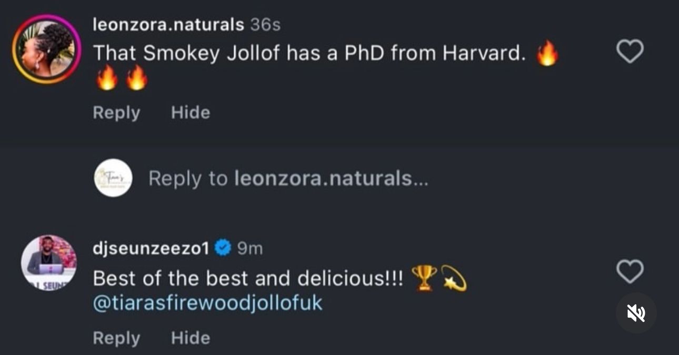Click the trophy emoji in djseunzeezo1's comment
The height and width of the screenshot is (355, 679).
pos(424,276)
